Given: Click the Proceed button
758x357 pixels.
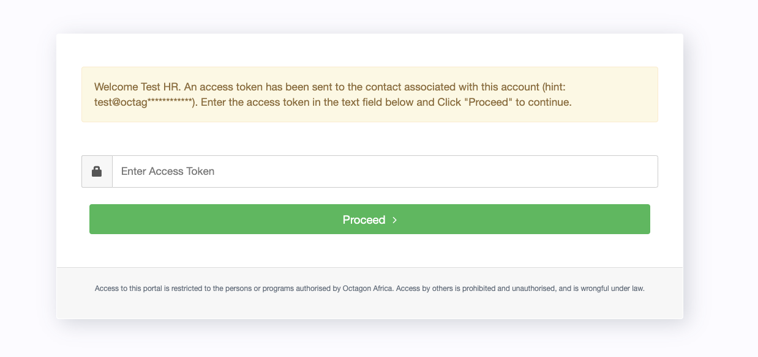Looking at the screenshot, I should click(370, 219).
